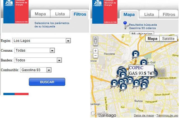Screen dimensions: 179x118
Task: Switch map to Mapa view
Action: pos(152,39)
